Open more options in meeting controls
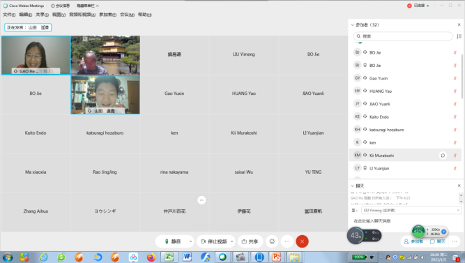The height and width of the screenshot is (263, 465). pyautogui.click(x=287, y=241)
